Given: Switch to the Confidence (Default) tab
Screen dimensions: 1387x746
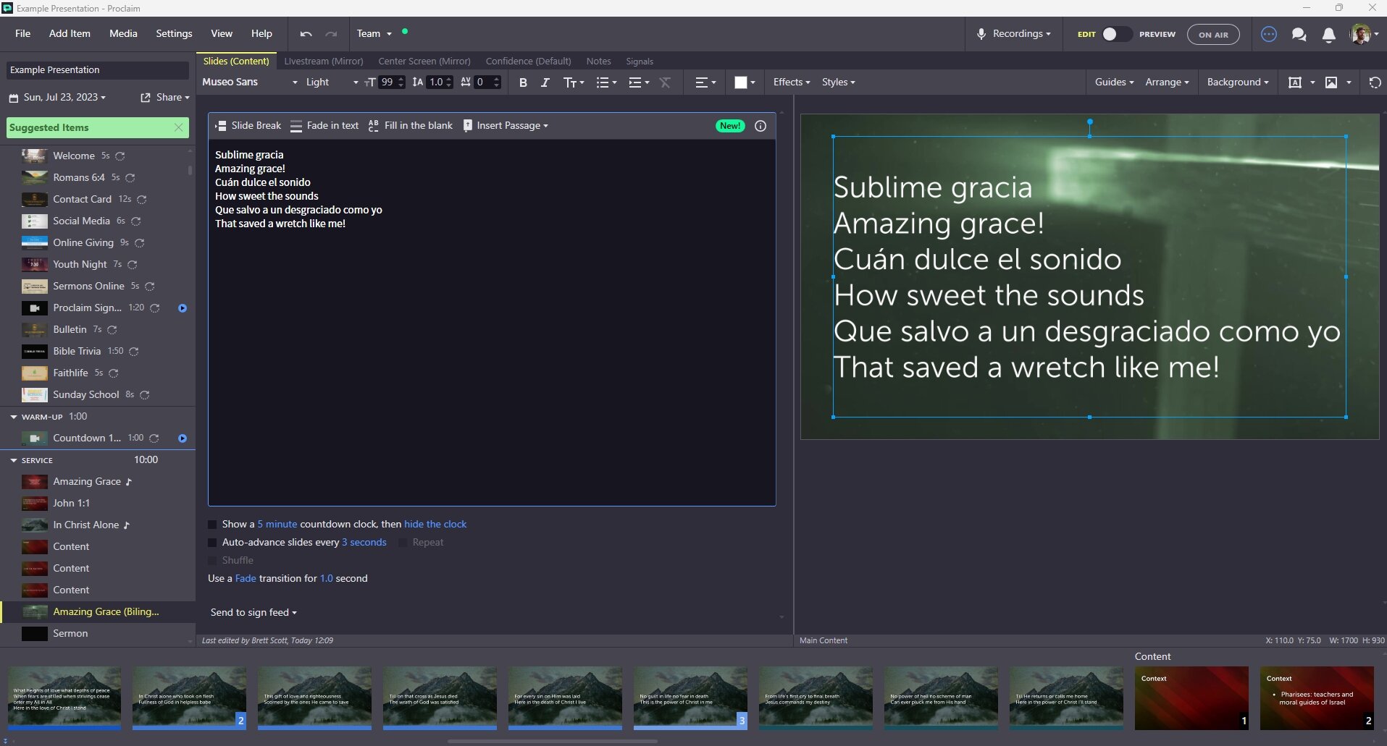Looking at the screenshot, I should (528, 62).
